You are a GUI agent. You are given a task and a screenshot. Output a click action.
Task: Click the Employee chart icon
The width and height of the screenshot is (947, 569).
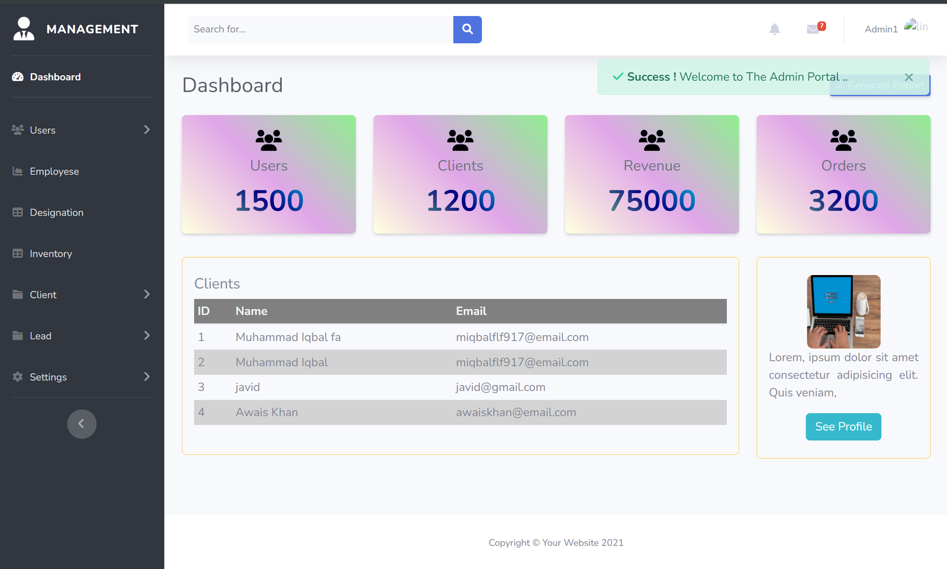(x=17, y=171)
